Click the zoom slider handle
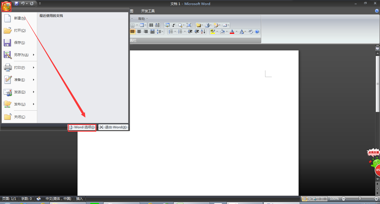Screen dimensions: 380x204 tap(360, 199)
